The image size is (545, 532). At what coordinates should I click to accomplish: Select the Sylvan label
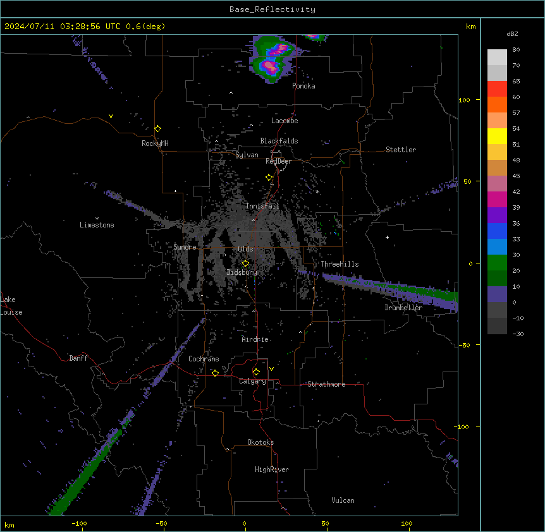pos(247,155)
